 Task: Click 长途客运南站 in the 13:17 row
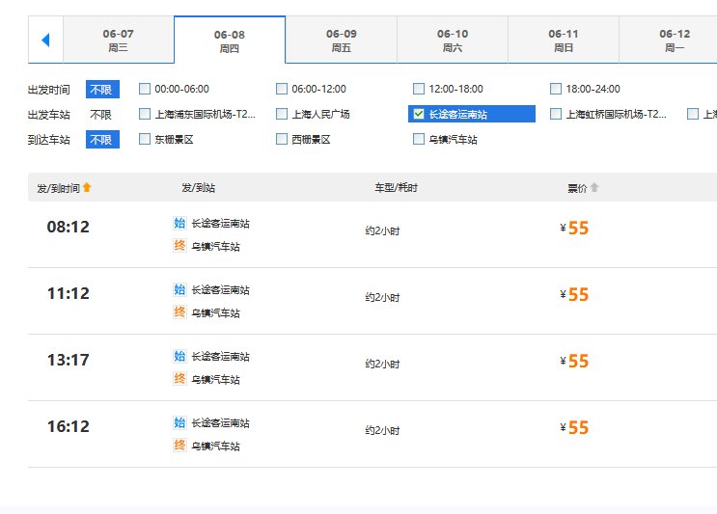220,357
